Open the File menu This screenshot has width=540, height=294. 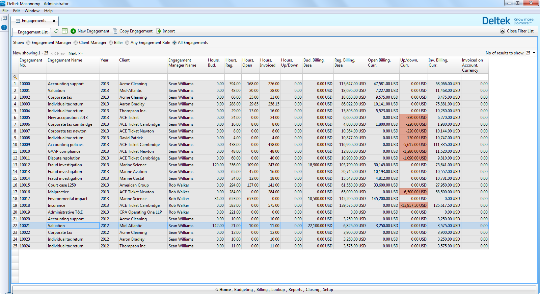point(5,11)
